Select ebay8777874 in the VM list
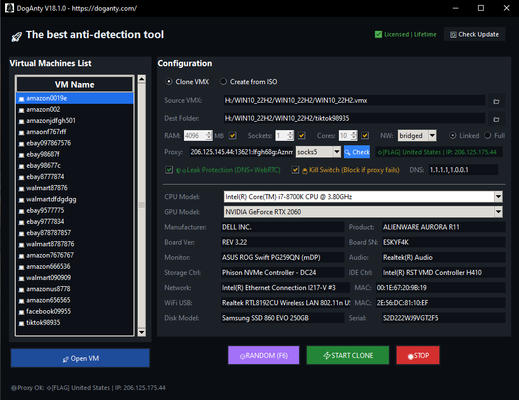519x400 pixels. [x=75, y=177]
